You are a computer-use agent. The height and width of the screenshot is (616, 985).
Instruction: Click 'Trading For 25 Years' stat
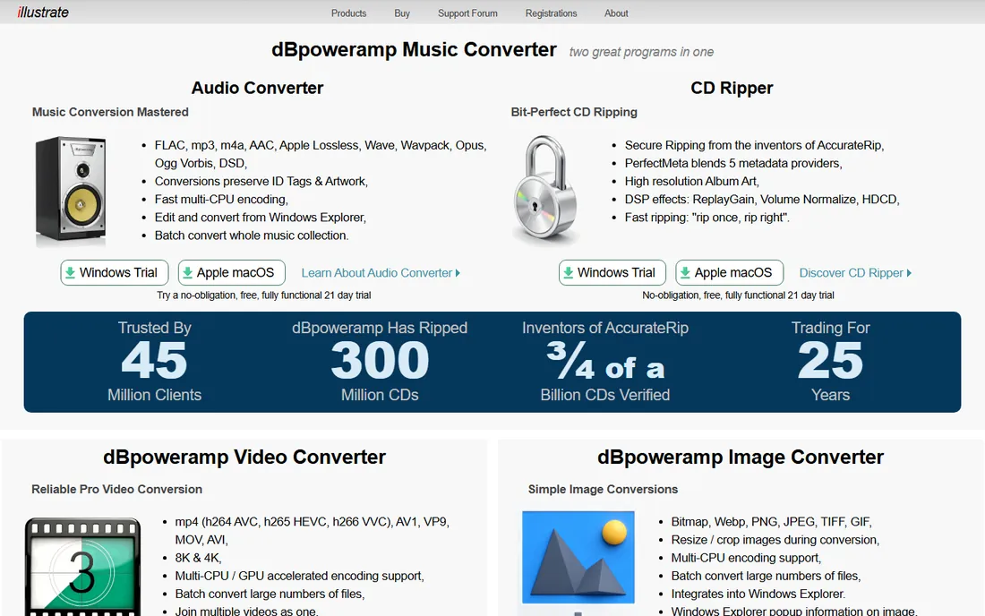tap(830, 362)
